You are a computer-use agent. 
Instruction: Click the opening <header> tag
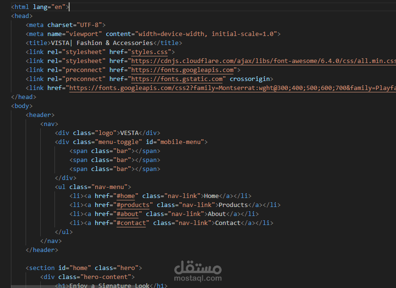pyautogui.click(x=40, y=115)
